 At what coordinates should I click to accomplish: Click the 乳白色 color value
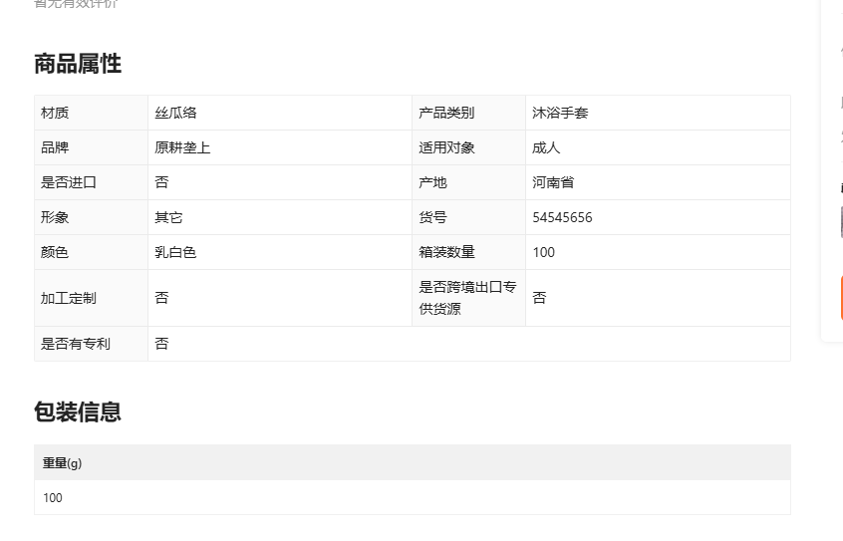[175, 252]
